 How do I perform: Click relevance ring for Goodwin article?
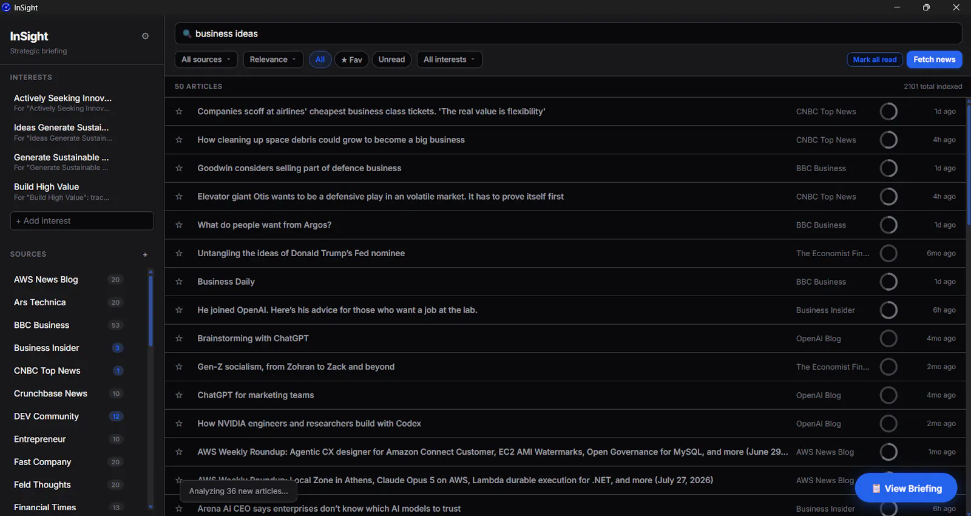click(888, 168)
